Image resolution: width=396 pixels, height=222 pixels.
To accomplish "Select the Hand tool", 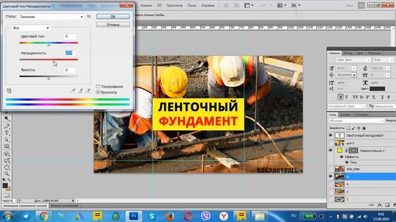I will click(7, 167).
